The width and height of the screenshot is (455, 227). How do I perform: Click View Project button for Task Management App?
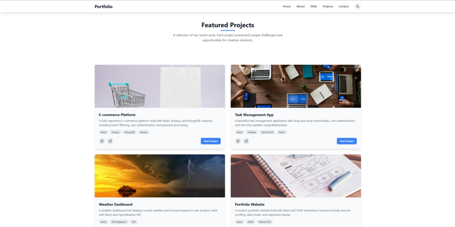[347, 141]
